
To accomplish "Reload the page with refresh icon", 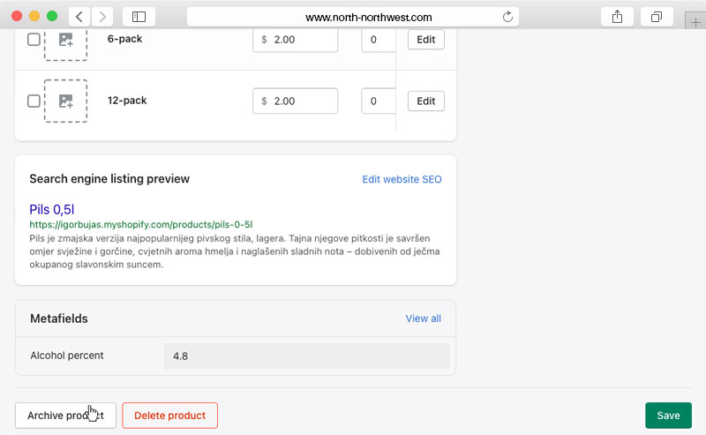I will click(507, 17).
